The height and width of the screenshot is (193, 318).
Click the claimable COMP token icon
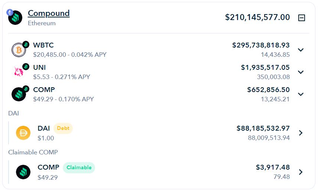(23, 172)
